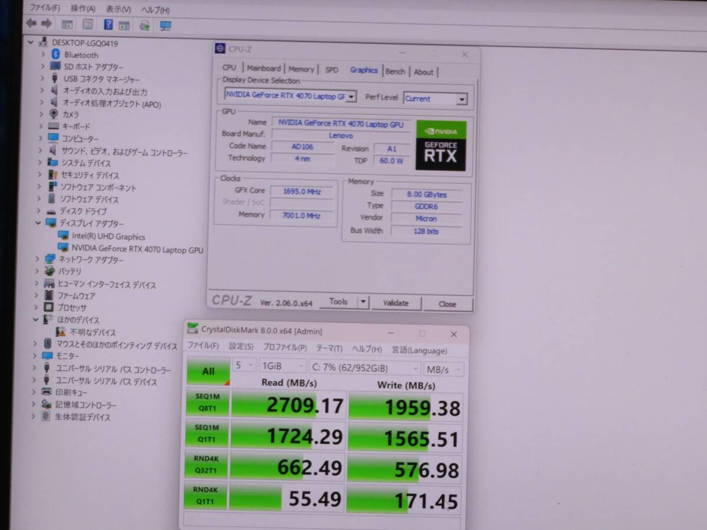Click the blue help question-mark toolbar icon
Screen dimensions: 707x530
point(108,25)
